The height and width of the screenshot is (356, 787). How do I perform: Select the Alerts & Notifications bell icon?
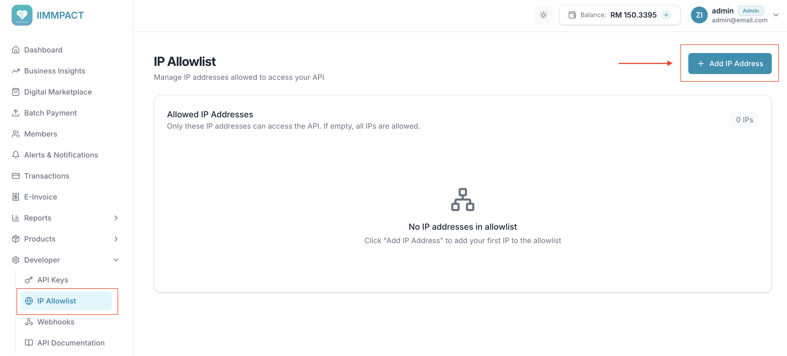(16, 155)
